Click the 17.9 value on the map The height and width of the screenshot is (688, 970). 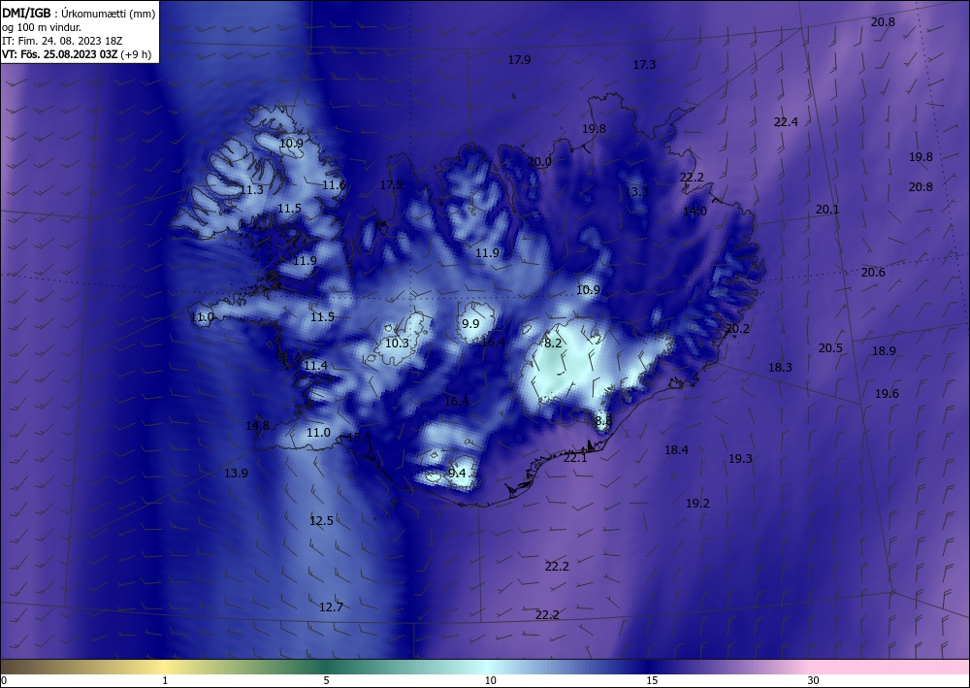519,60
